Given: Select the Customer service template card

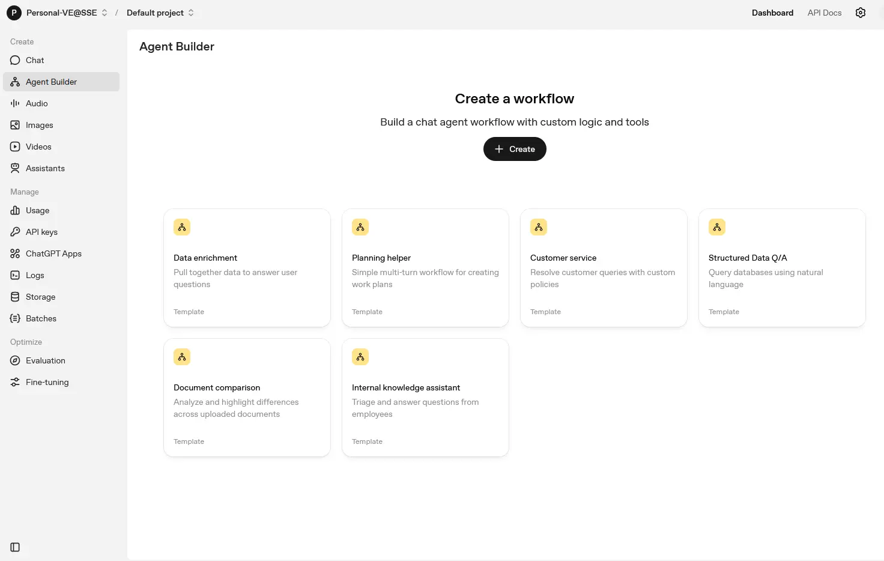Looking at the screenshot, I should pyautogui.click(x=603, y=268).
